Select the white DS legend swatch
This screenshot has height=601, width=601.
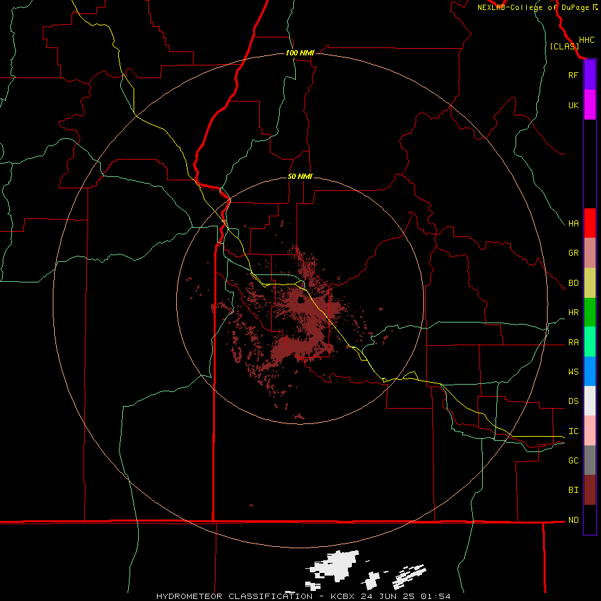[590, 401]
